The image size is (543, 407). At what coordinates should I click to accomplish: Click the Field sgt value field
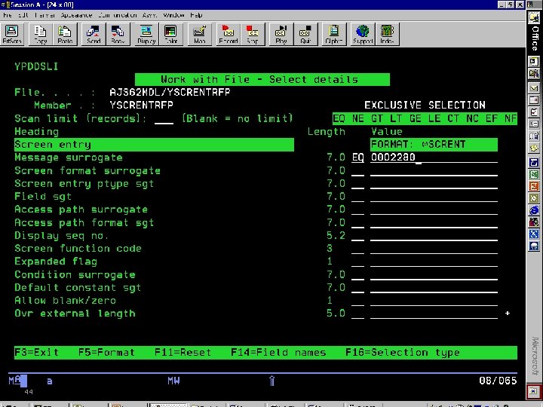click(434, 197)
